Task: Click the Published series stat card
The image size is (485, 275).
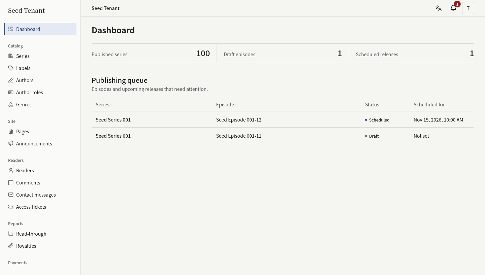Action: (x=154, y=53)
